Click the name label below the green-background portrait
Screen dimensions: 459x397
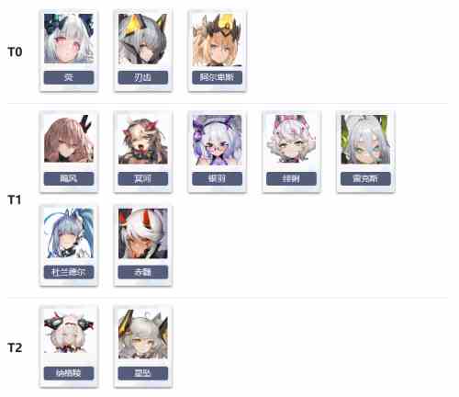coord(365,178)
